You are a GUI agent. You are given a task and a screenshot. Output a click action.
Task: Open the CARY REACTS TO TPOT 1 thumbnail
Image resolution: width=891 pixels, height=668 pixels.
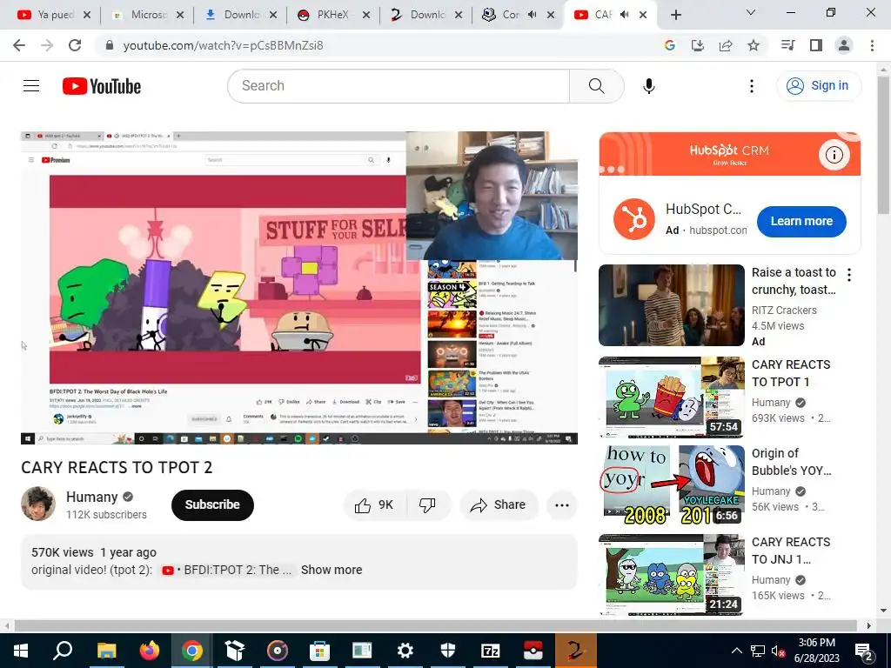point(671,397)
